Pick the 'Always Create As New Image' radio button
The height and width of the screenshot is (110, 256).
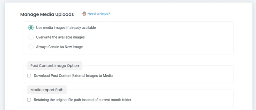pos(31,47)
